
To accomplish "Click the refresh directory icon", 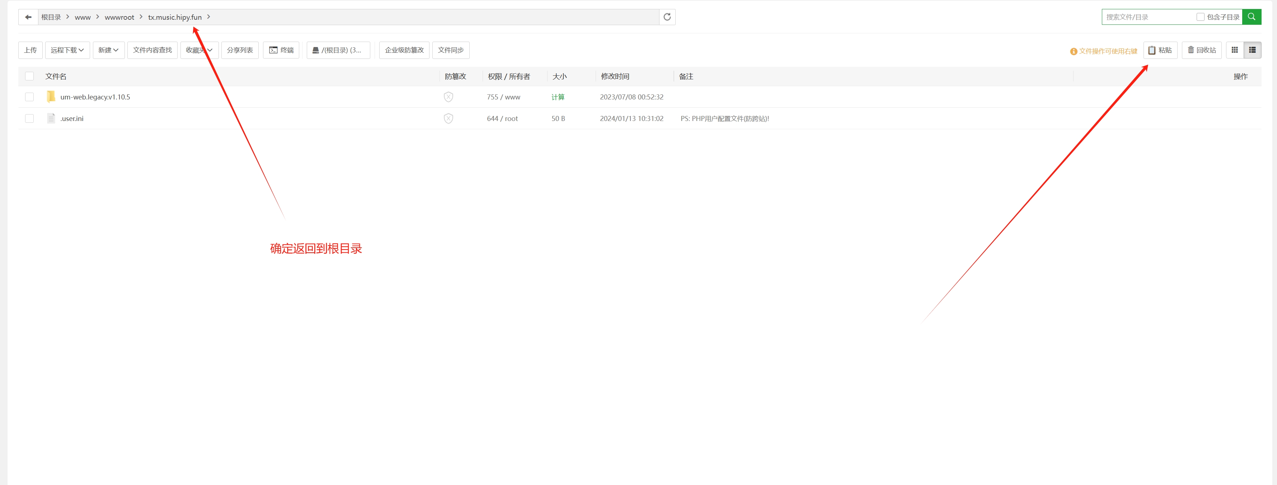I will (x=667, y=17).
